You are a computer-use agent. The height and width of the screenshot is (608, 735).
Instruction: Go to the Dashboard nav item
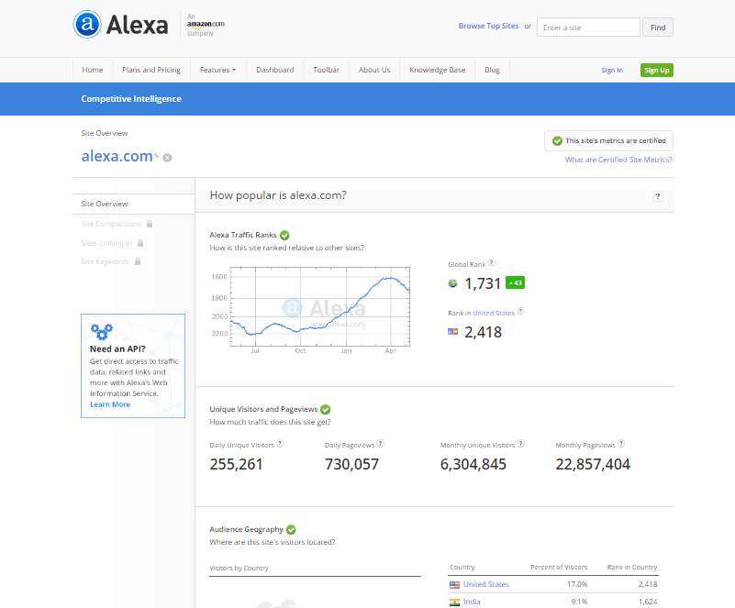pos(275,70)
